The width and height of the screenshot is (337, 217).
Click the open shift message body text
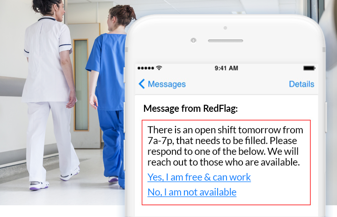point(225,146)
